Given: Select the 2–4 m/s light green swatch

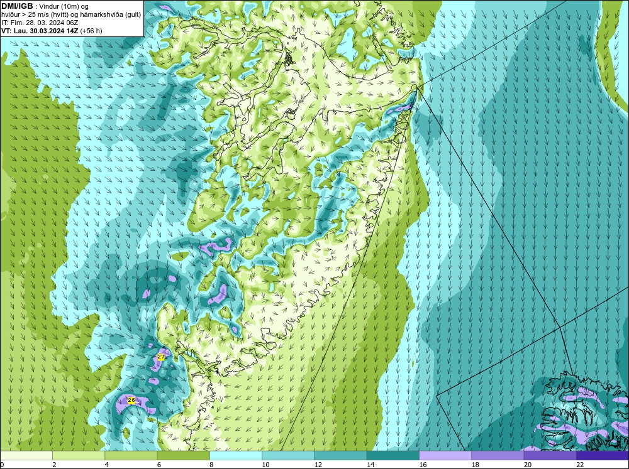Looking at the screenshot, I should [79, 455].
